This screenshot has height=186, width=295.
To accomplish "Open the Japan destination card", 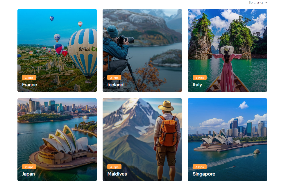I will pyautogui.click(x=57, y=139).
